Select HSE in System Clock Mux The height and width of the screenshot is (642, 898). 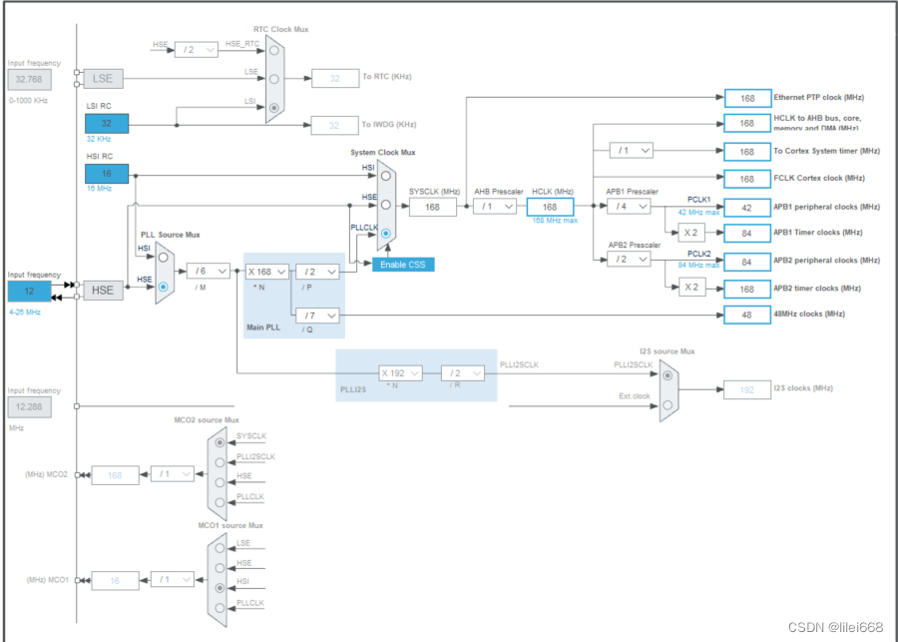point(386,205)
